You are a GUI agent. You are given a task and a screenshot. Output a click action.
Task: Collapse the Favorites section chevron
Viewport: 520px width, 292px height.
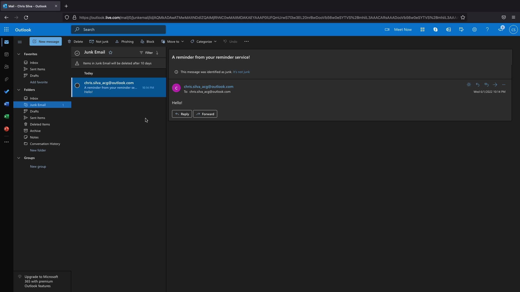click(x=19, y=54)
